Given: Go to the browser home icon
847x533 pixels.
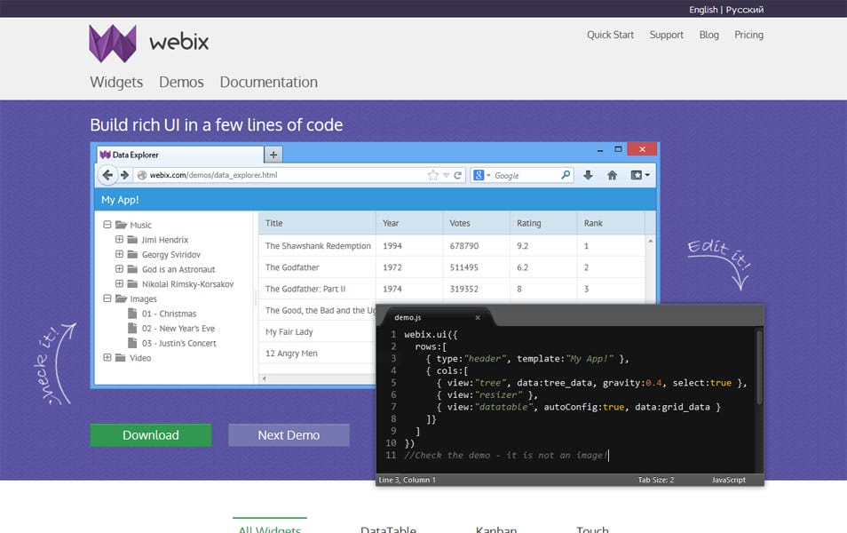Looking at the screenshot, I should 612,175.
